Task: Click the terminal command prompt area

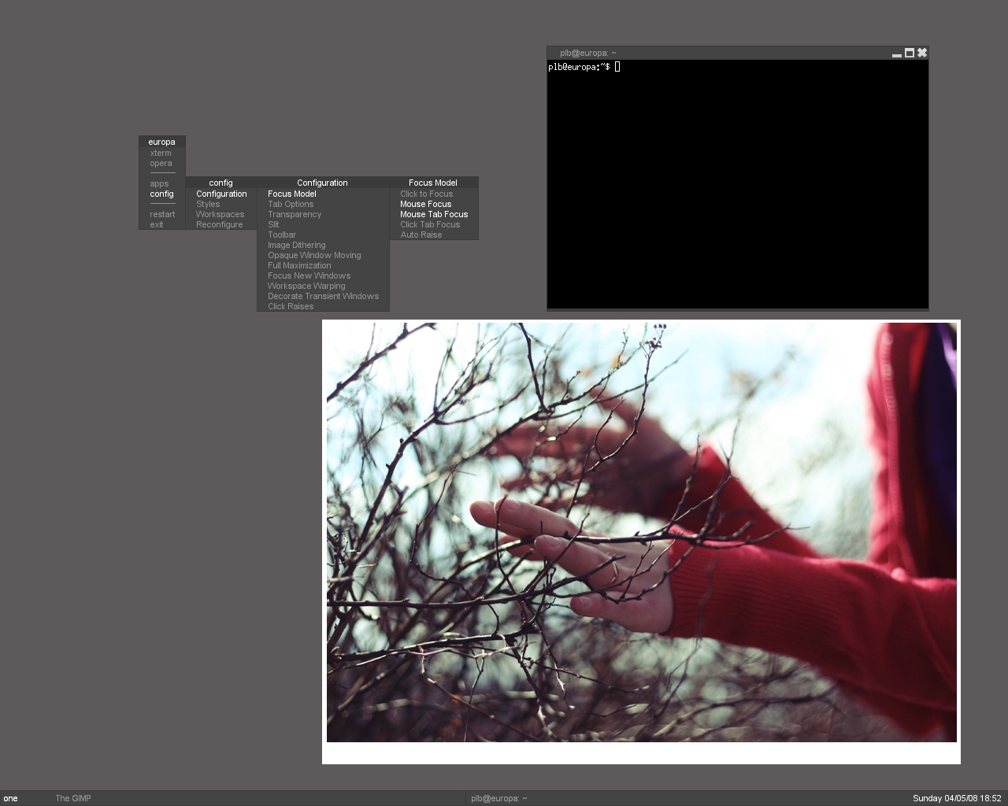Action: pyautogui.click(x=738, y=185)
